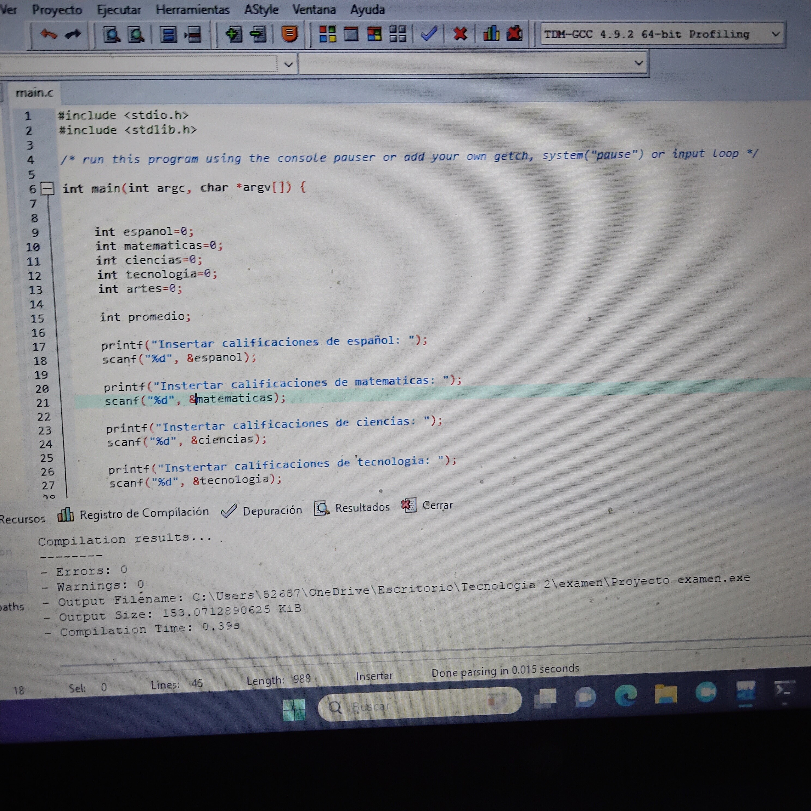811x811 pixels.
Task: Click the red X Stop execution icon
Action: pos(460,34)
